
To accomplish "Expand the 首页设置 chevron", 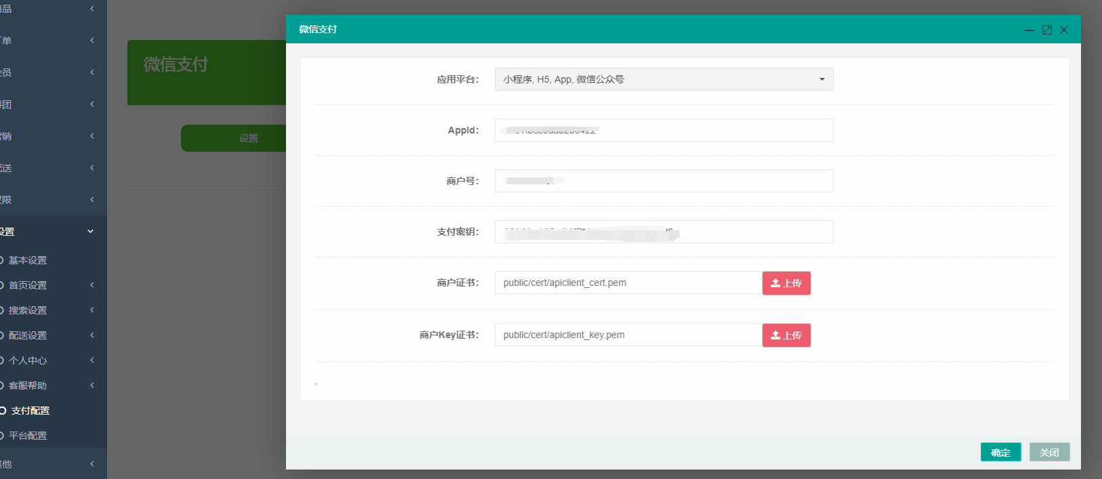I will [x=92, y=285].
